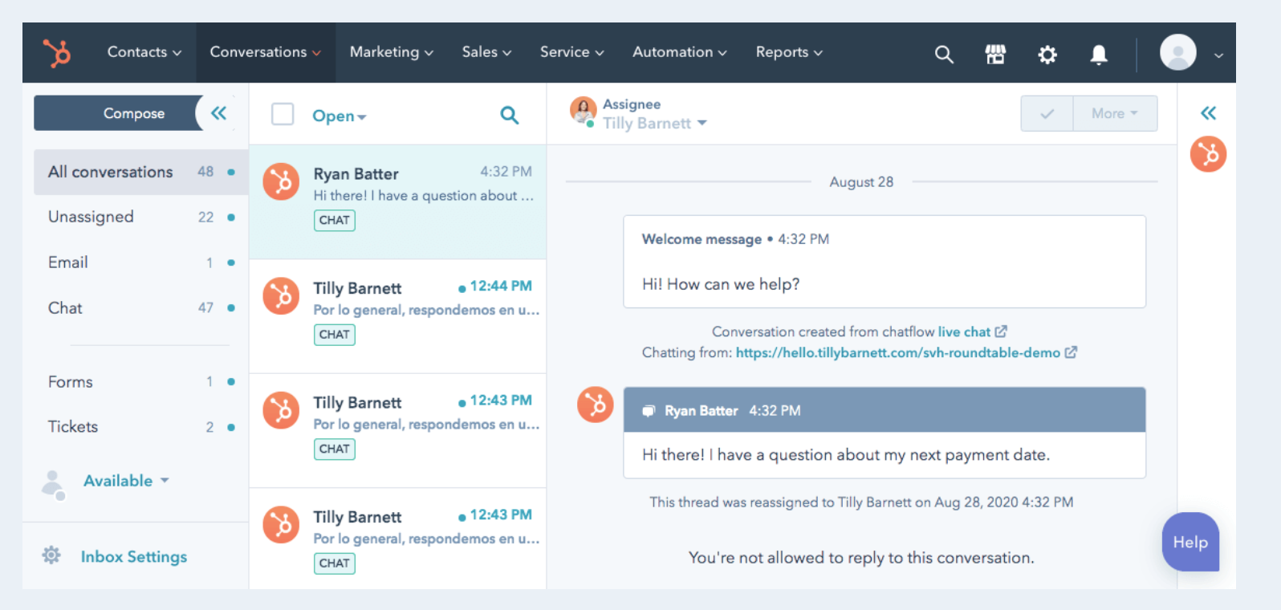The width and height of the screenshot is (1281, 610).
Task: Toggle the Available status
Action: click(x=126, y=481)
